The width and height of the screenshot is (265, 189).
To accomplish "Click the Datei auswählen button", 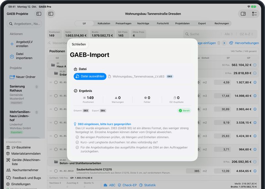I will click(90, 77).
